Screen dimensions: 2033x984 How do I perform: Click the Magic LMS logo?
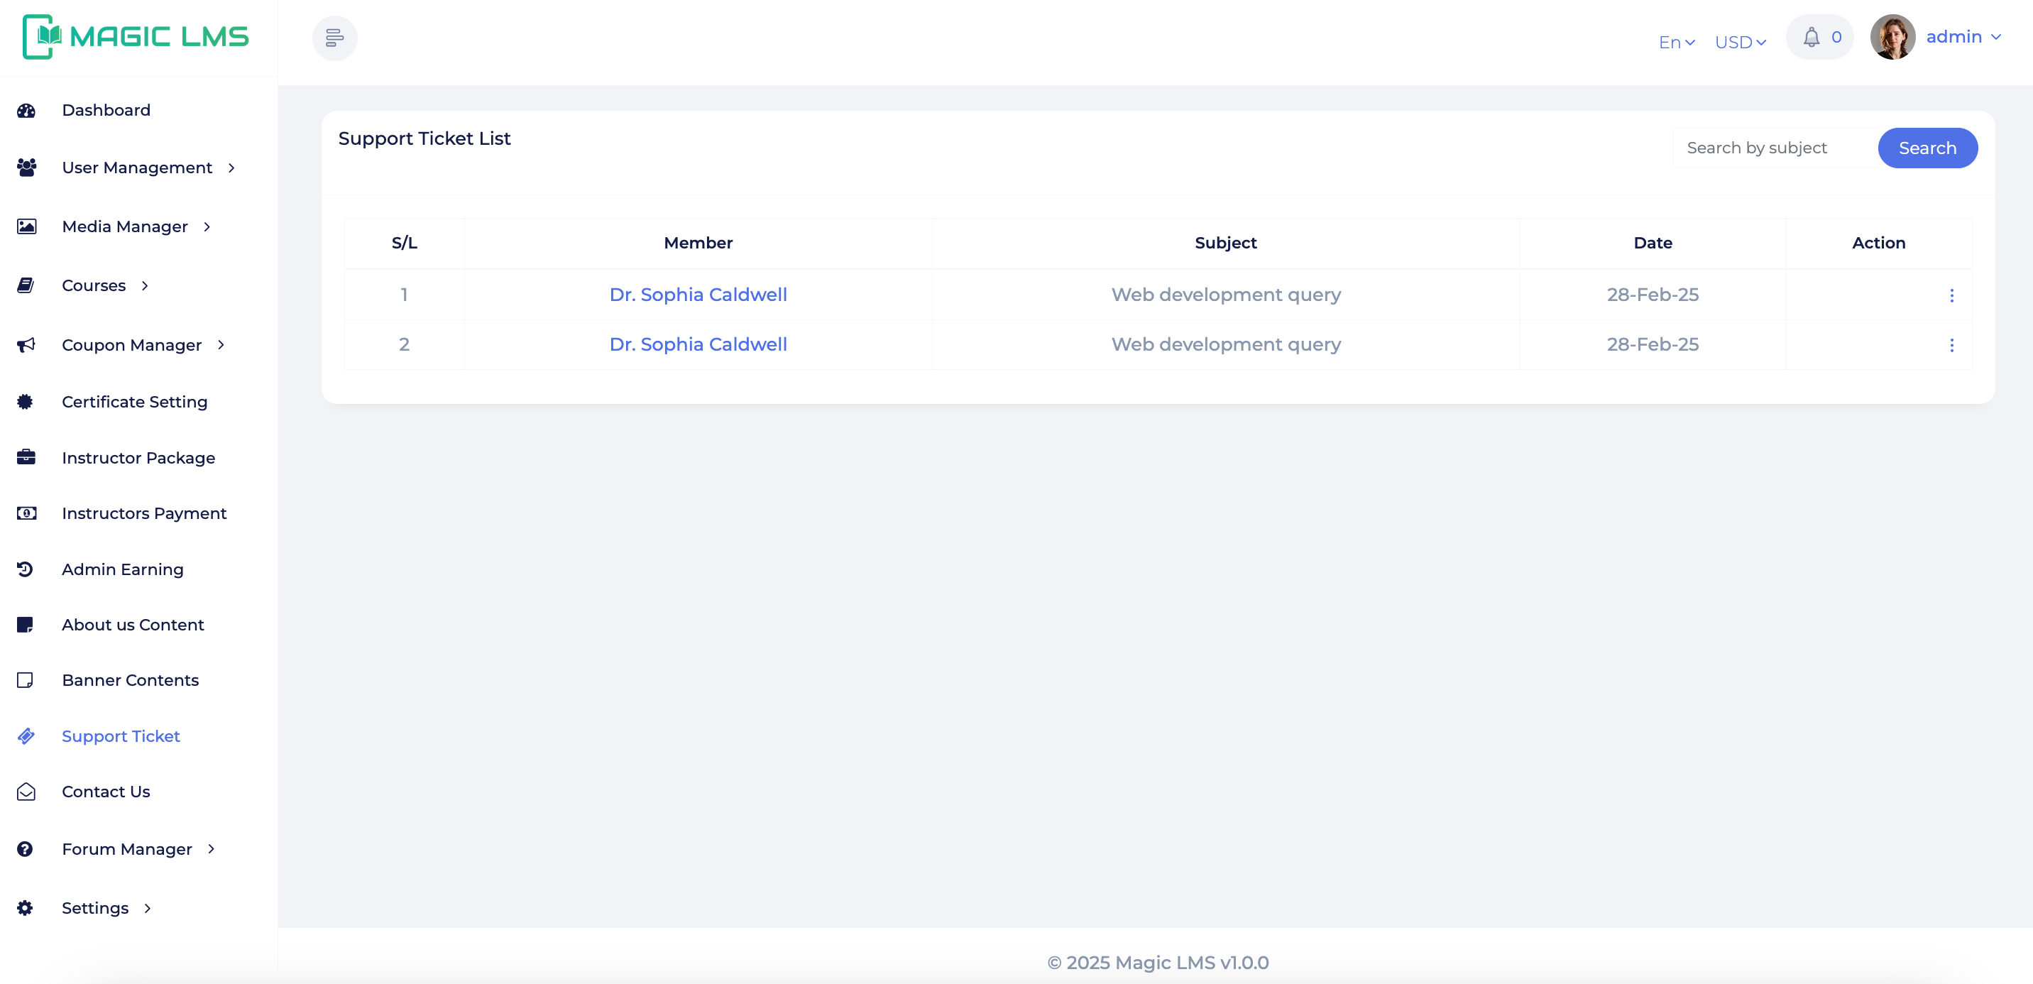136,36
